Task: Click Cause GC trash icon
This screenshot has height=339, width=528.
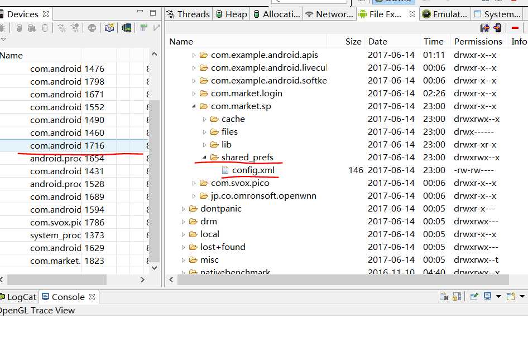Action: click(x=45, y=28)
